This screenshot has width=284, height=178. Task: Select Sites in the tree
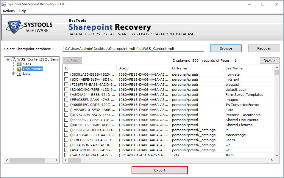(27, 64)
